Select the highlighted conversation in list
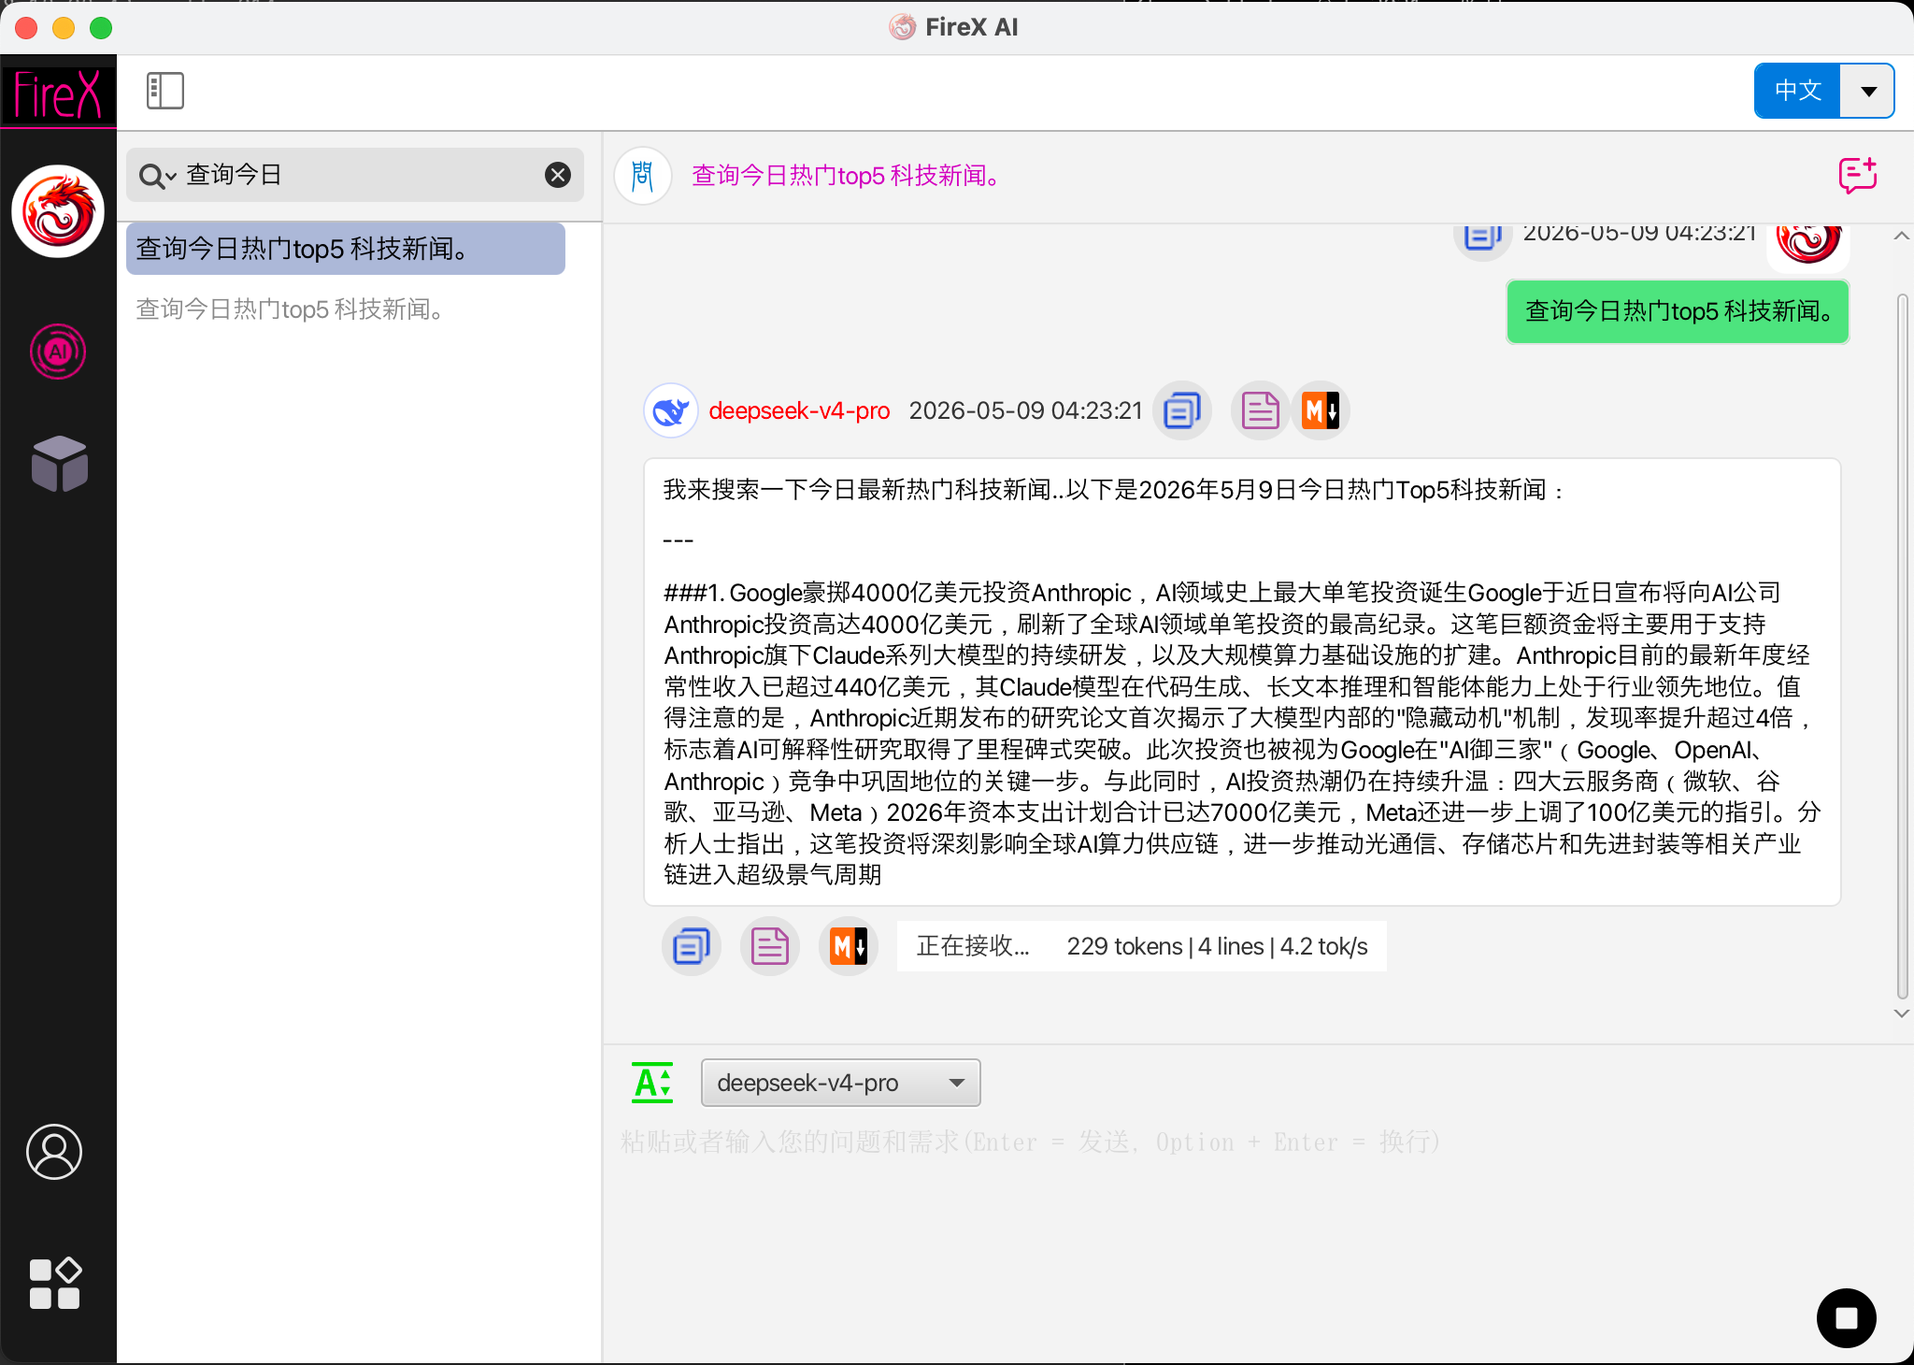 (346, 249)
